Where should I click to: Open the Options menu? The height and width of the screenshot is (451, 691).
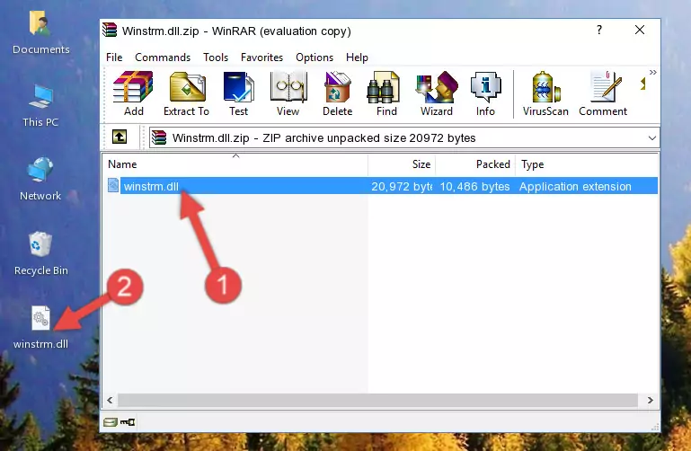(314, 57)
